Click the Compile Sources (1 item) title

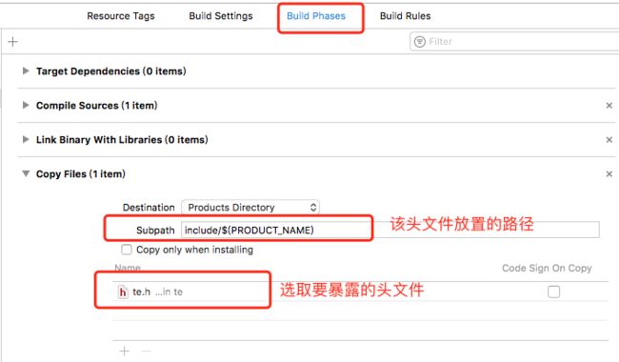pyautogui.click(x=97, y=106)
